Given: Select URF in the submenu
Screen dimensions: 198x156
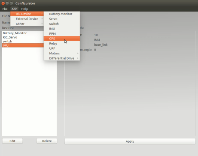Looking at the screenshot, I should click(x=62, y=48).
